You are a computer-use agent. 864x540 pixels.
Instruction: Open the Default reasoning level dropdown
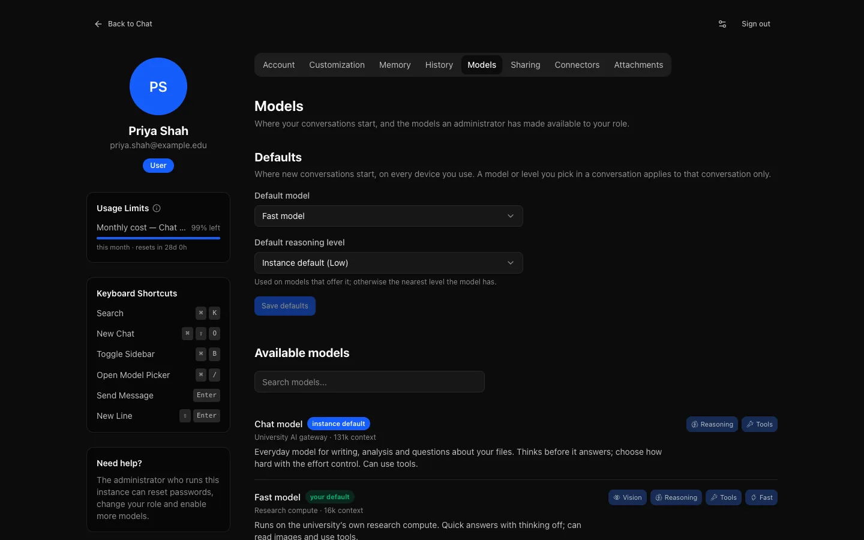pyautogui.click(x=389, y=263)
